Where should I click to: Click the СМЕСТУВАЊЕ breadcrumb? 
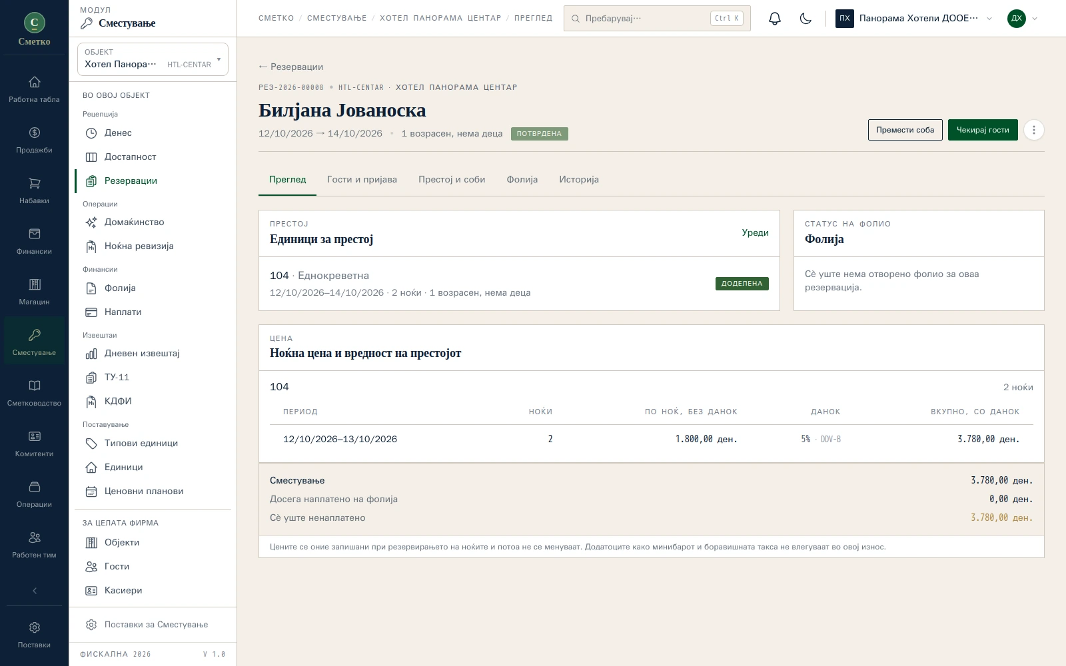[336, 19]
